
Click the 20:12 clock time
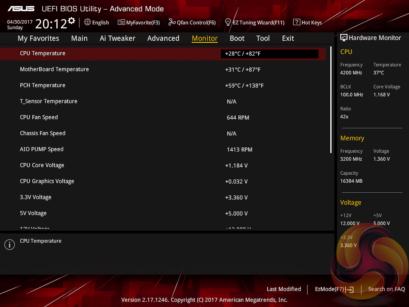coord(51,24)
